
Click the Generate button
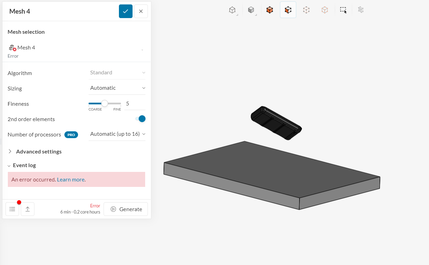125,209
